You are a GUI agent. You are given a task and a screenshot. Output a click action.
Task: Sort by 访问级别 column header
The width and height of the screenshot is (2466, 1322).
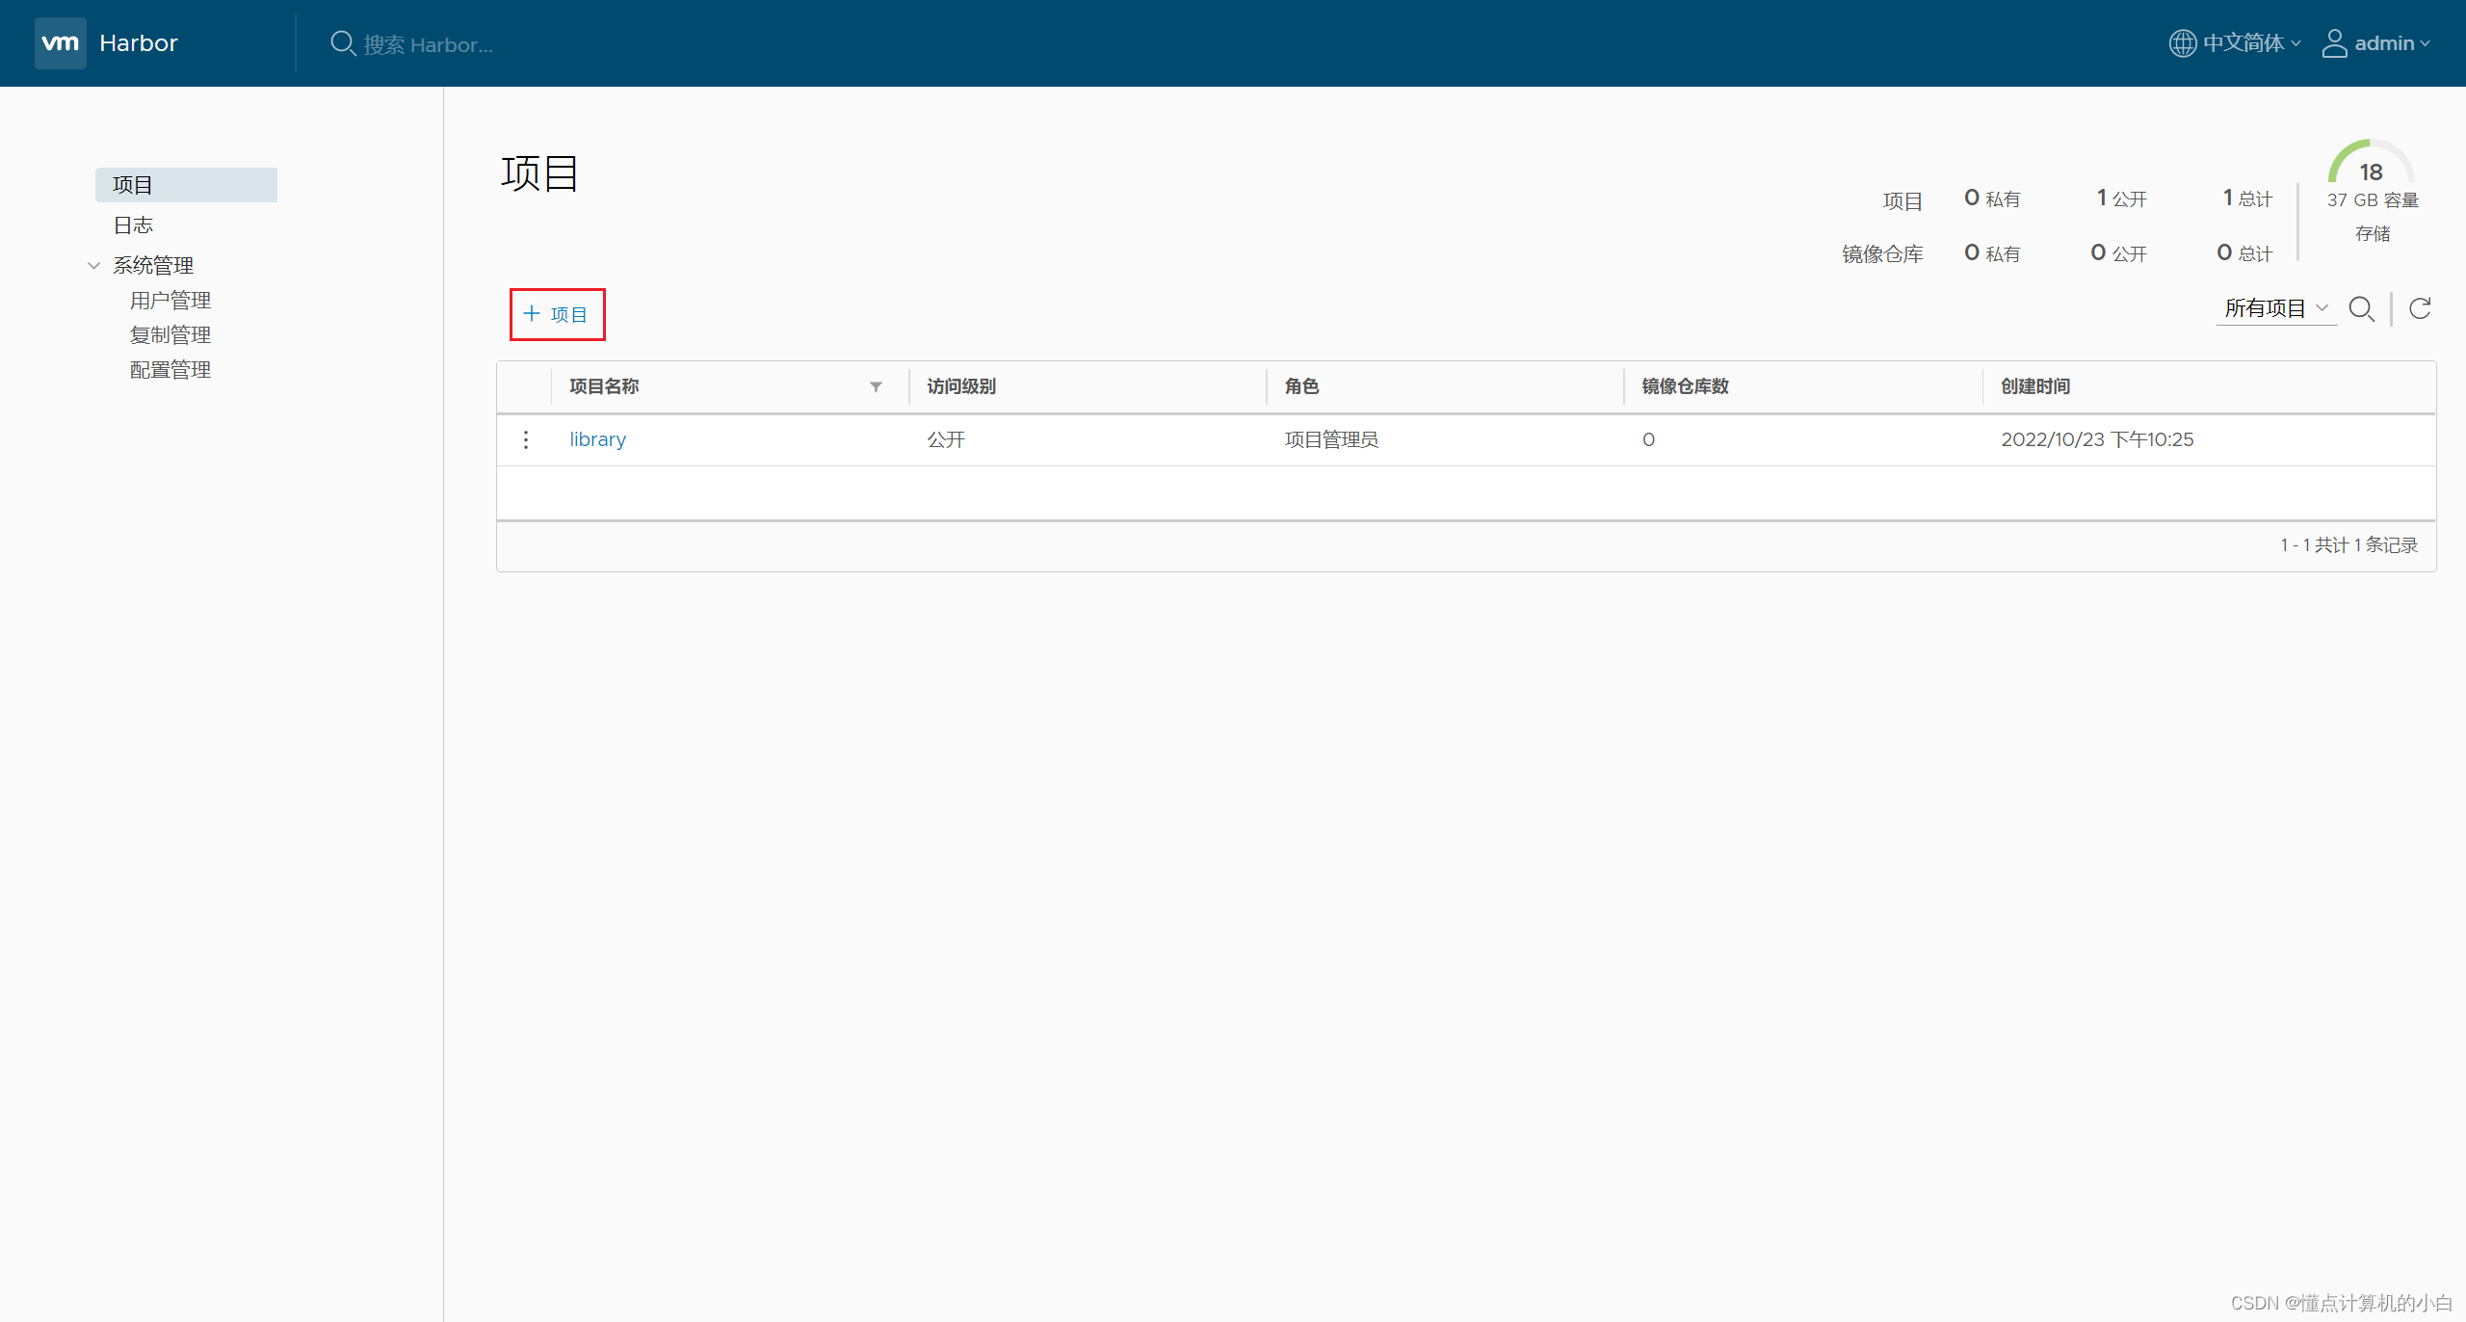(x=961, y=386)
